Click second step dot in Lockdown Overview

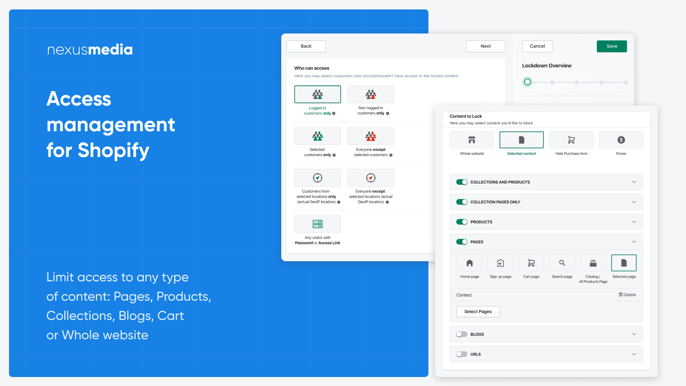(552, 82)
